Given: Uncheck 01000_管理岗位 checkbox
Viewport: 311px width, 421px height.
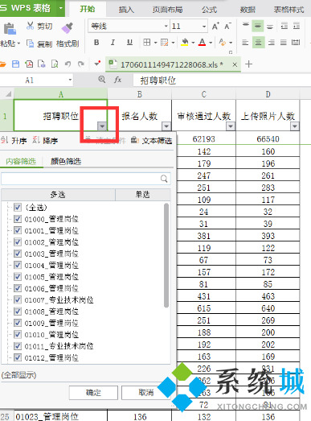Looking at the screenshot, I should click(18, 219).
